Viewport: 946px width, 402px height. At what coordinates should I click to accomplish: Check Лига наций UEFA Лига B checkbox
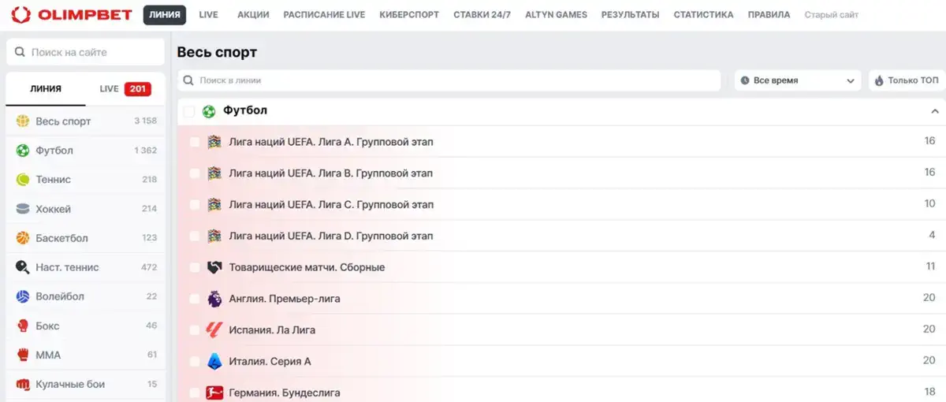click(x=195, y=173)
